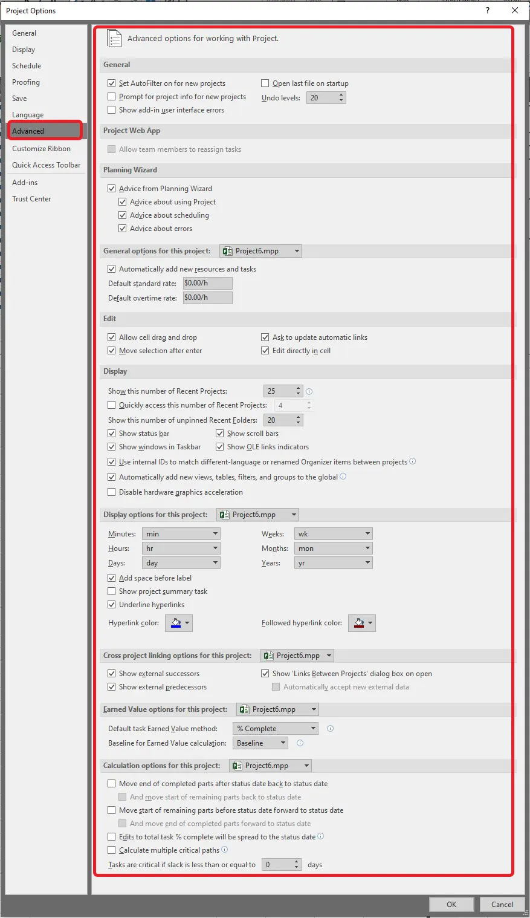Open Default task Earned Value method dropdown
The width and height of the screenshot is (530, 918).
click(x=276, y=729)
